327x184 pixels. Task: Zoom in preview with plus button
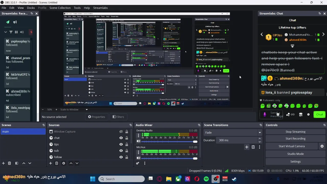56,109
